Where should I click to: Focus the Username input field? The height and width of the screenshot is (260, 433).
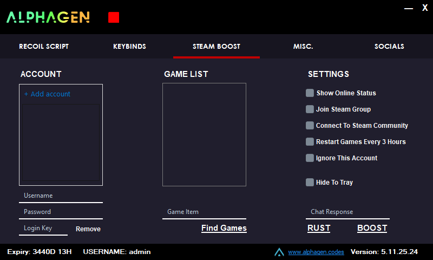pyautogui.click(x=61, y=196)
